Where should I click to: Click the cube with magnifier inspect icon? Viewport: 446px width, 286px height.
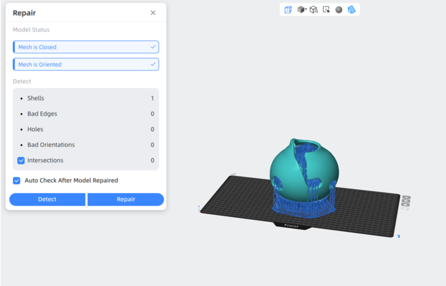click(x=314, y=10)
